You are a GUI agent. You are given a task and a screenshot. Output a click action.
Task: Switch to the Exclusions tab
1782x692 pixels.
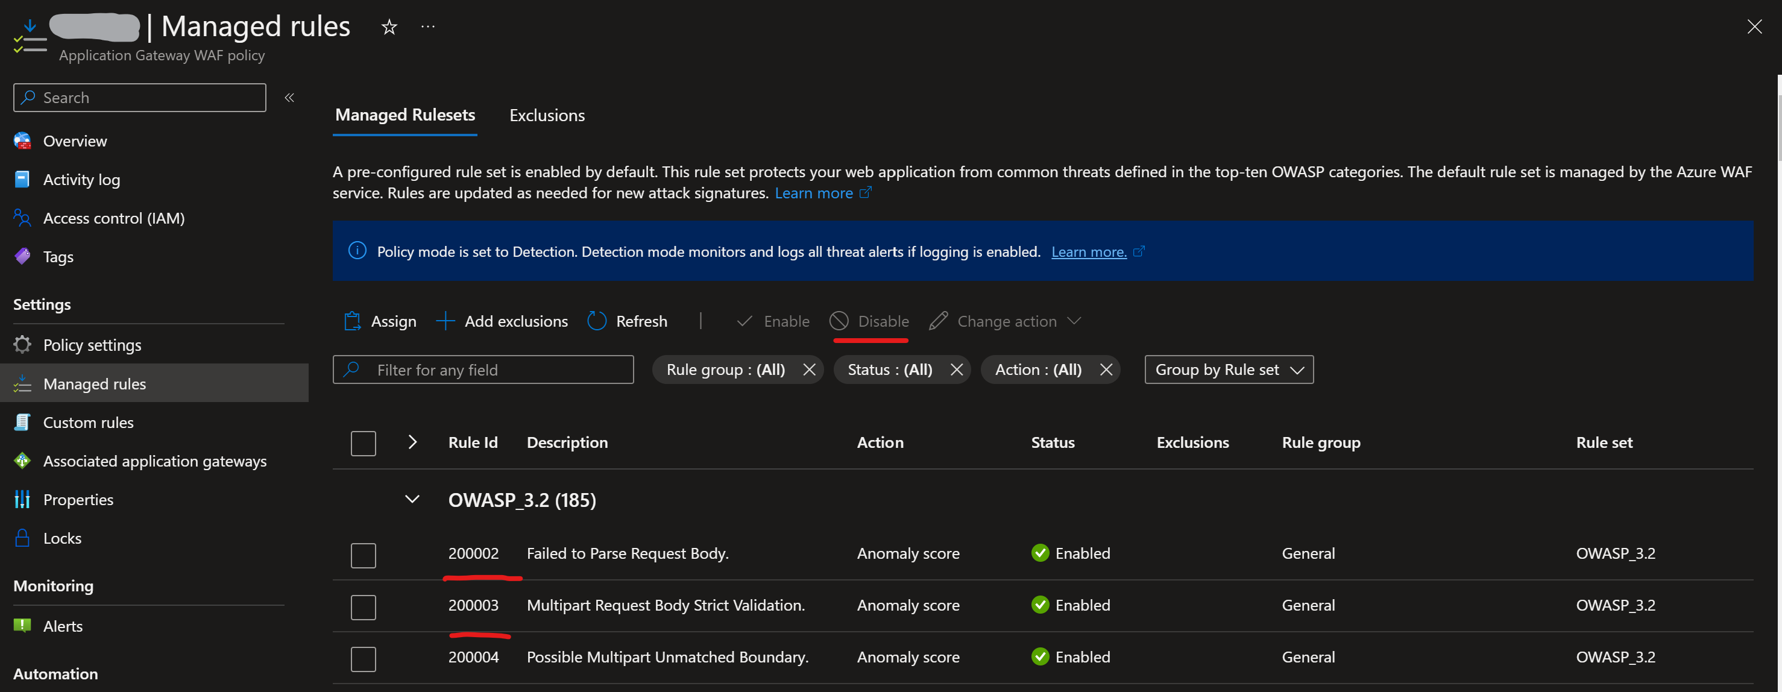point(547,116)
